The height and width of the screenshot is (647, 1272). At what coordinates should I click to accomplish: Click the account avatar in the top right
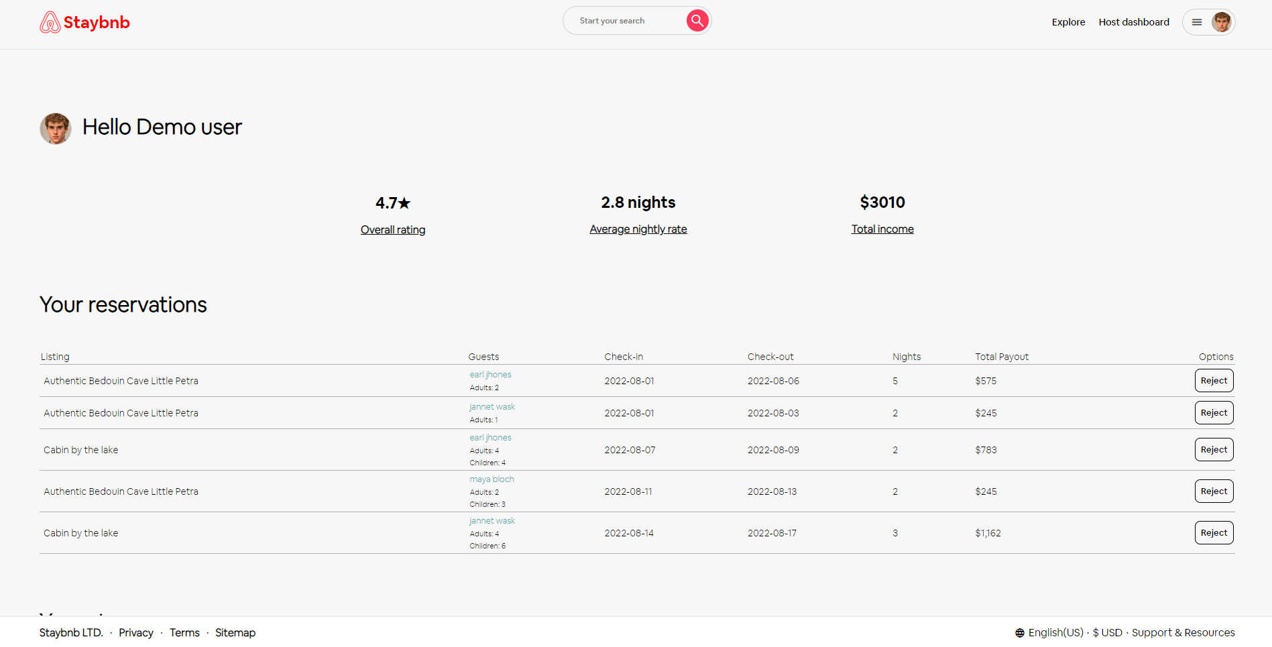pyautogui.click(x=1222, y=21)
